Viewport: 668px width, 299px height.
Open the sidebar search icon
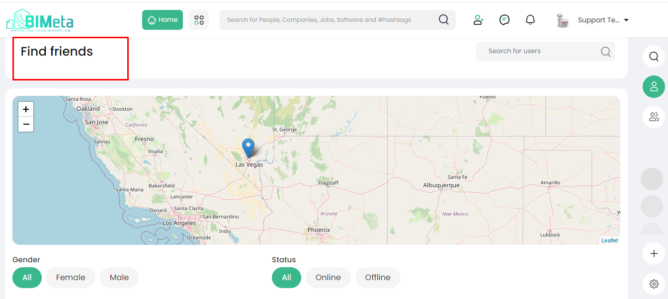654,56
